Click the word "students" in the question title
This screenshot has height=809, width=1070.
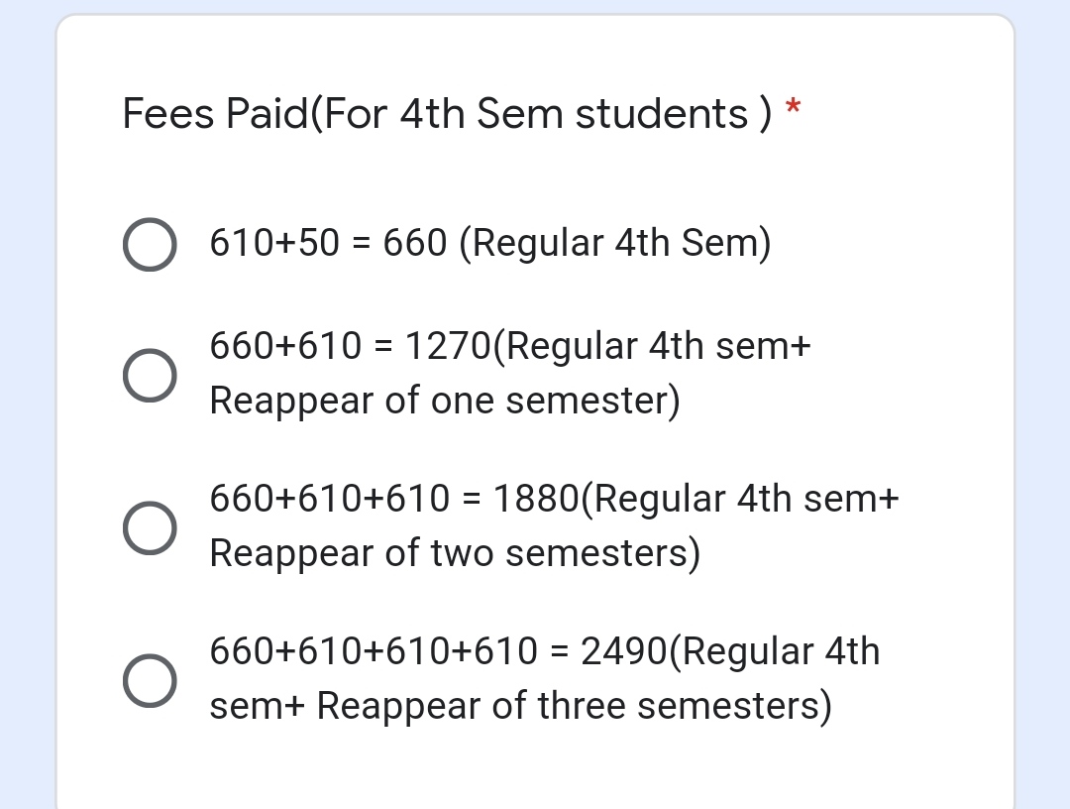(x=661, y=113)
